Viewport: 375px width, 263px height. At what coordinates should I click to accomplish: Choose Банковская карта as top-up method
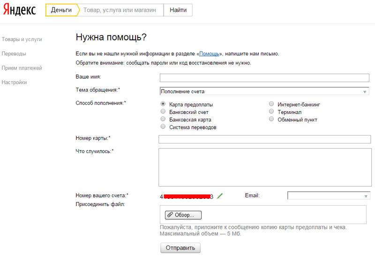(x=163, y=119)
